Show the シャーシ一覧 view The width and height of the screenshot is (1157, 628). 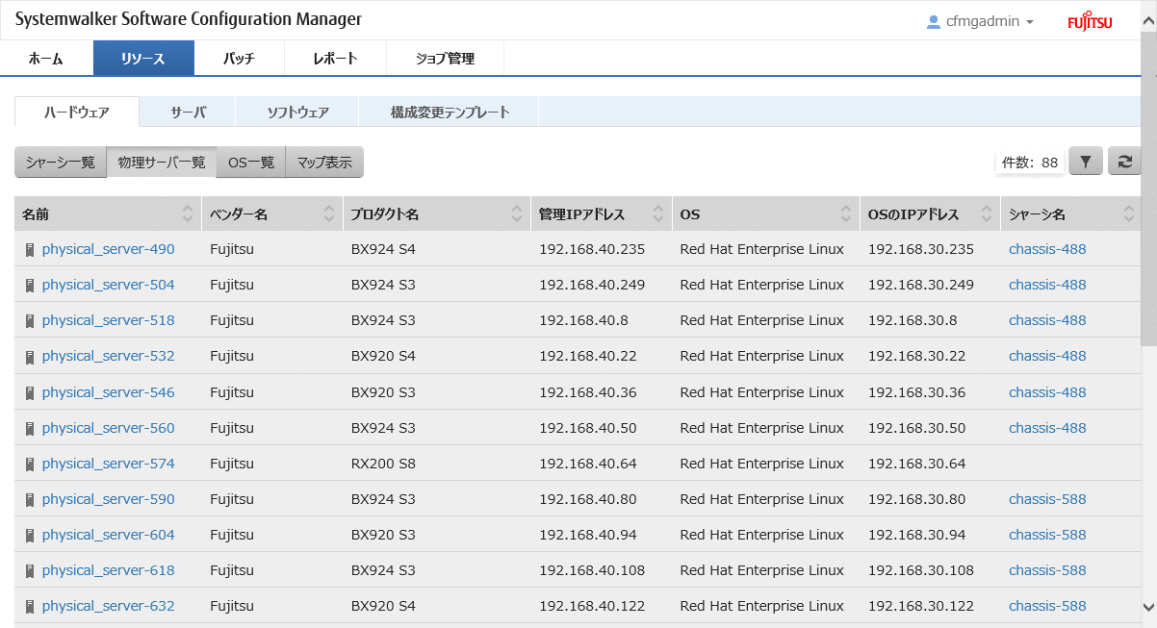tap(61, 162)
